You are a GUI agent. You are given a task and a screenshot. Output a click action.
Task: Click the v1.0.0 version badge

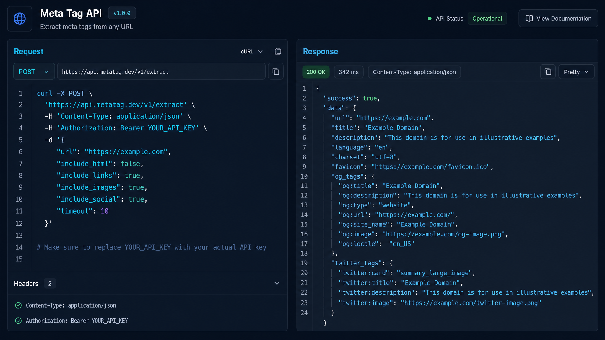122,13
